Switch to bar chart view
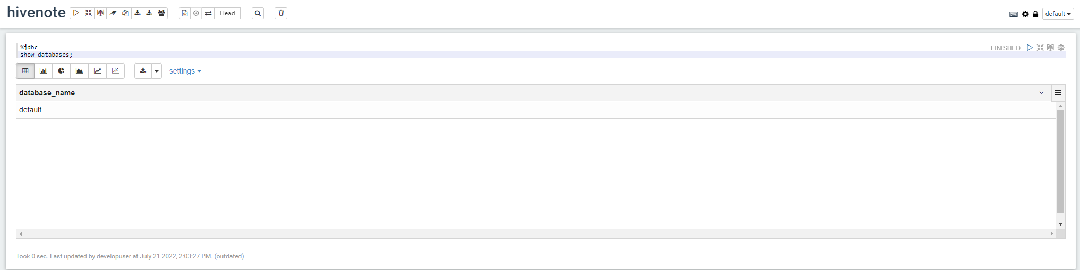 pos(44,71)
